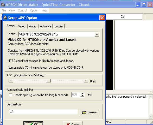Viewport: 153px width, 125px height.
Task: Click the horizontal scroll right arrow in file list
Action: 151,91
